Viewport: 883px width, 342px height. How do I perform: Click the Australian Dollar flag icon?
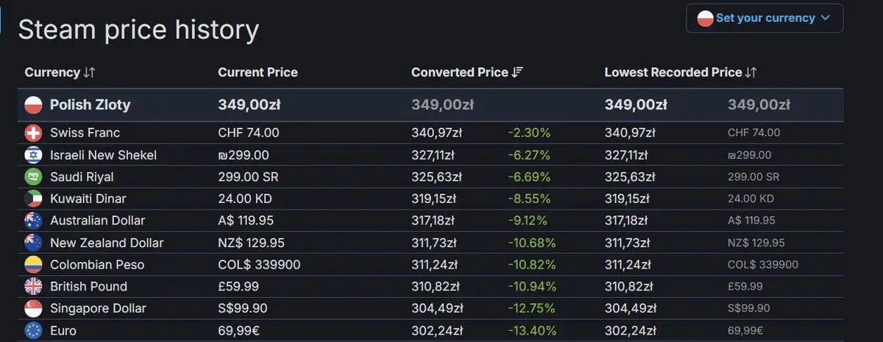[33, 221]
